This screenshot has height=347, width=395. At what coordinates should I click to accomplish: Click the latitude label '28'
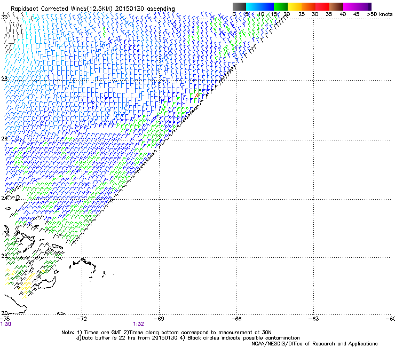[4, 78]
